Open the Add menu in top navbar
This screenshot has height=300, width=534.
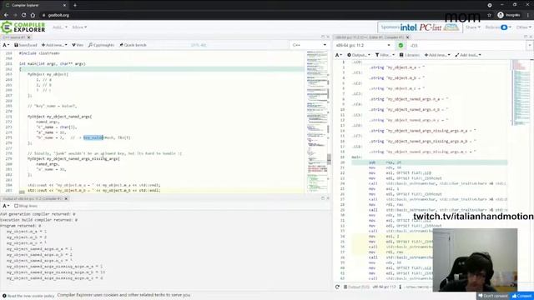59,27
